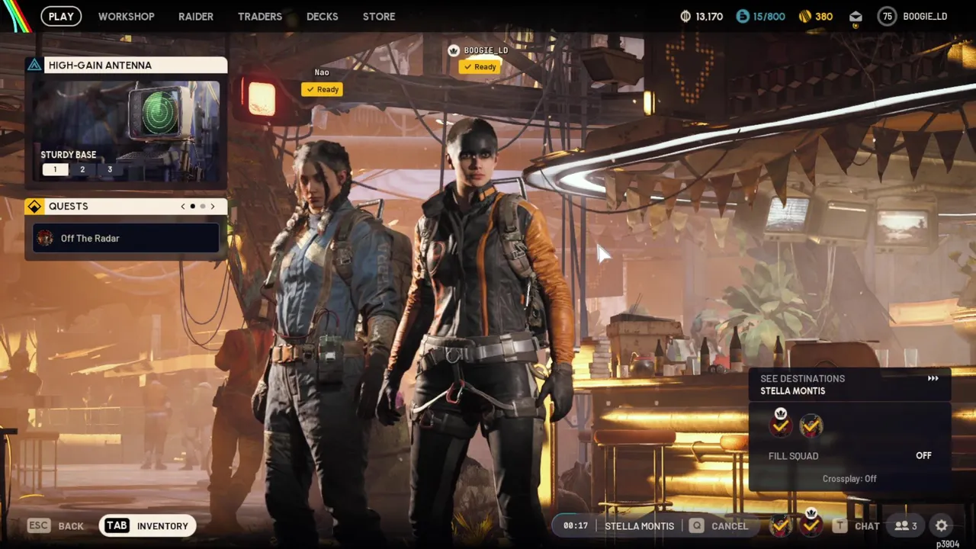Click crown leader icon beside BOOGIE_LD name
976x549 pixels.
454,50
